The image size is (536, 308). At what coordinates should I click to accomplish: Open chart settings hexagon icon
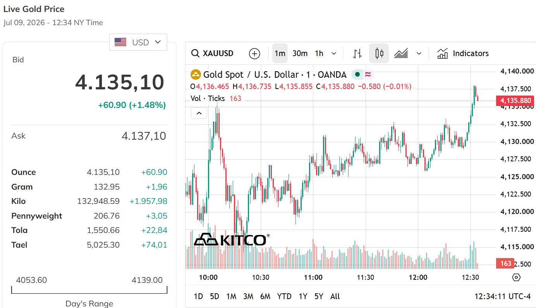516,277
